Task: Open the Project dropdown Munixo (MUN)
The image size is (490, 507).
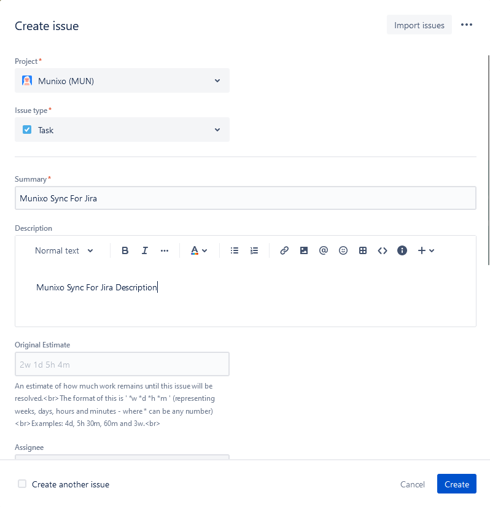Action: click(122, 80)
